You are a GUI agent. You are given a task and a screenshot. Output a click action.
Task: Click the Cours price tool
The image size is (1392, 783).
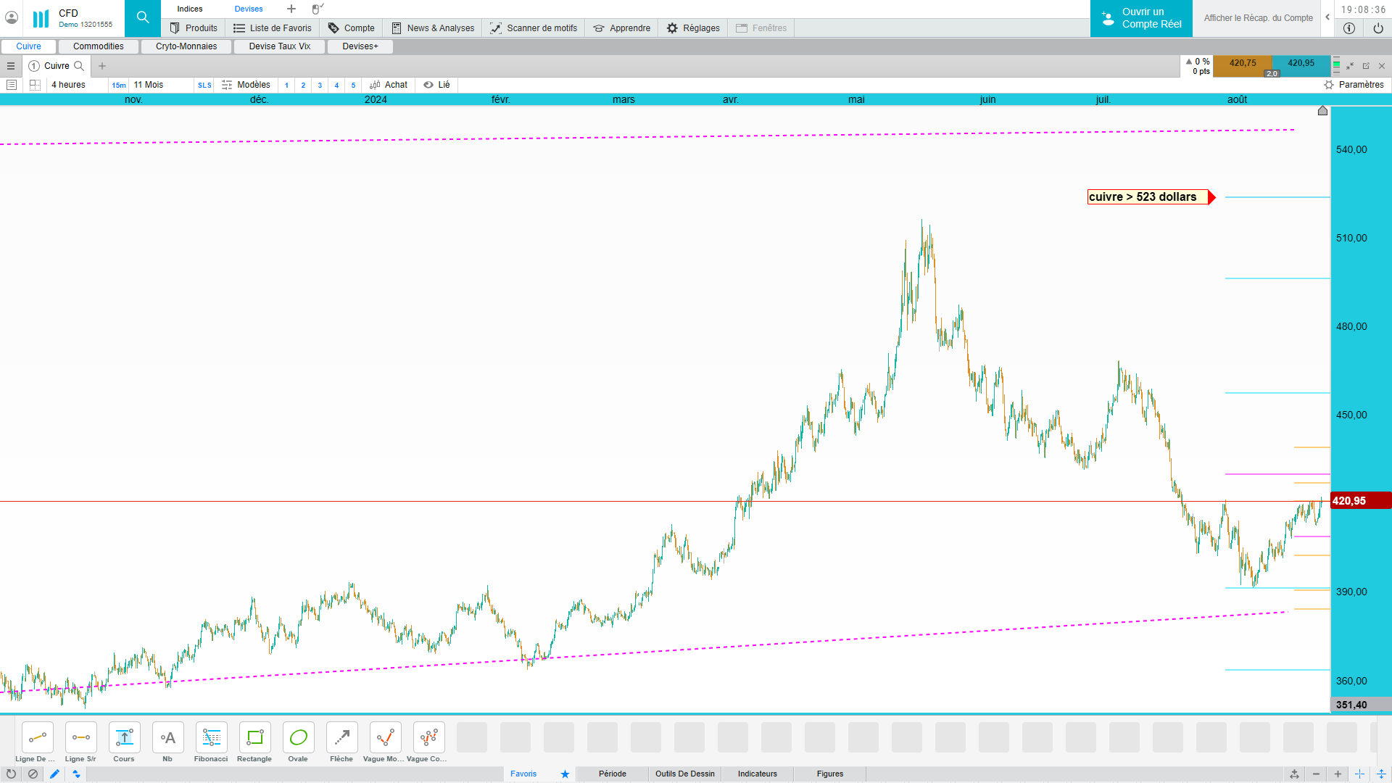coord(124,738)
